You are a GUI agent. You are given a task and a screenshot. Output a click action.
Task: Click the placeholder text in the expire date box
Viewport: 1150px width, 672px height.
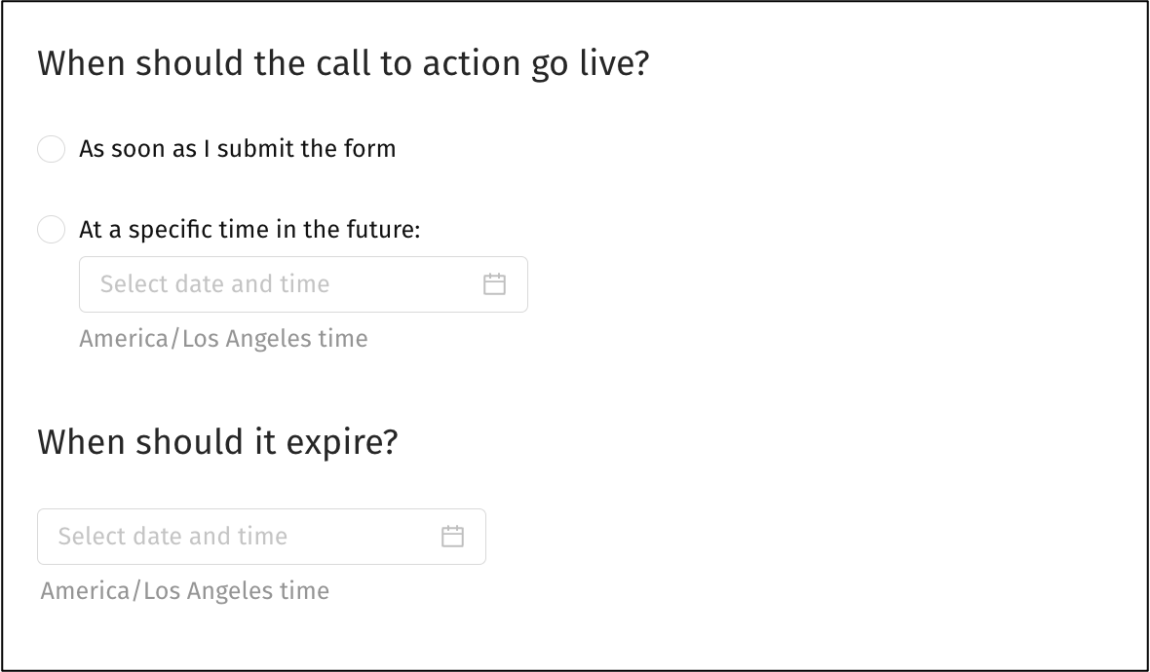[172, 537]
